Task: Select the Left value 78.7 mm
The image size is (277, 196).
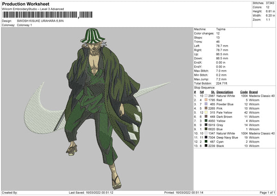Action: point(222,46)
